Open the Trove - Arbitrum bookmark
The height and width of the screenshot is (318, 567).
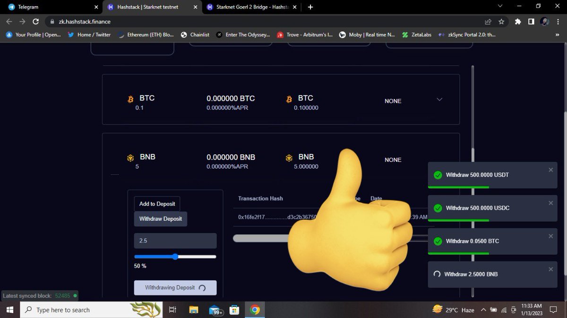click(305, 34)
